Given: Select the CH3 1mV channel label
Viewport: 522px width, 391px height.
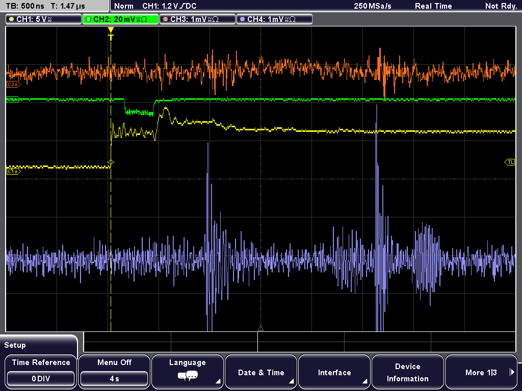Looking at the screenshot, I should pos(197,19).
